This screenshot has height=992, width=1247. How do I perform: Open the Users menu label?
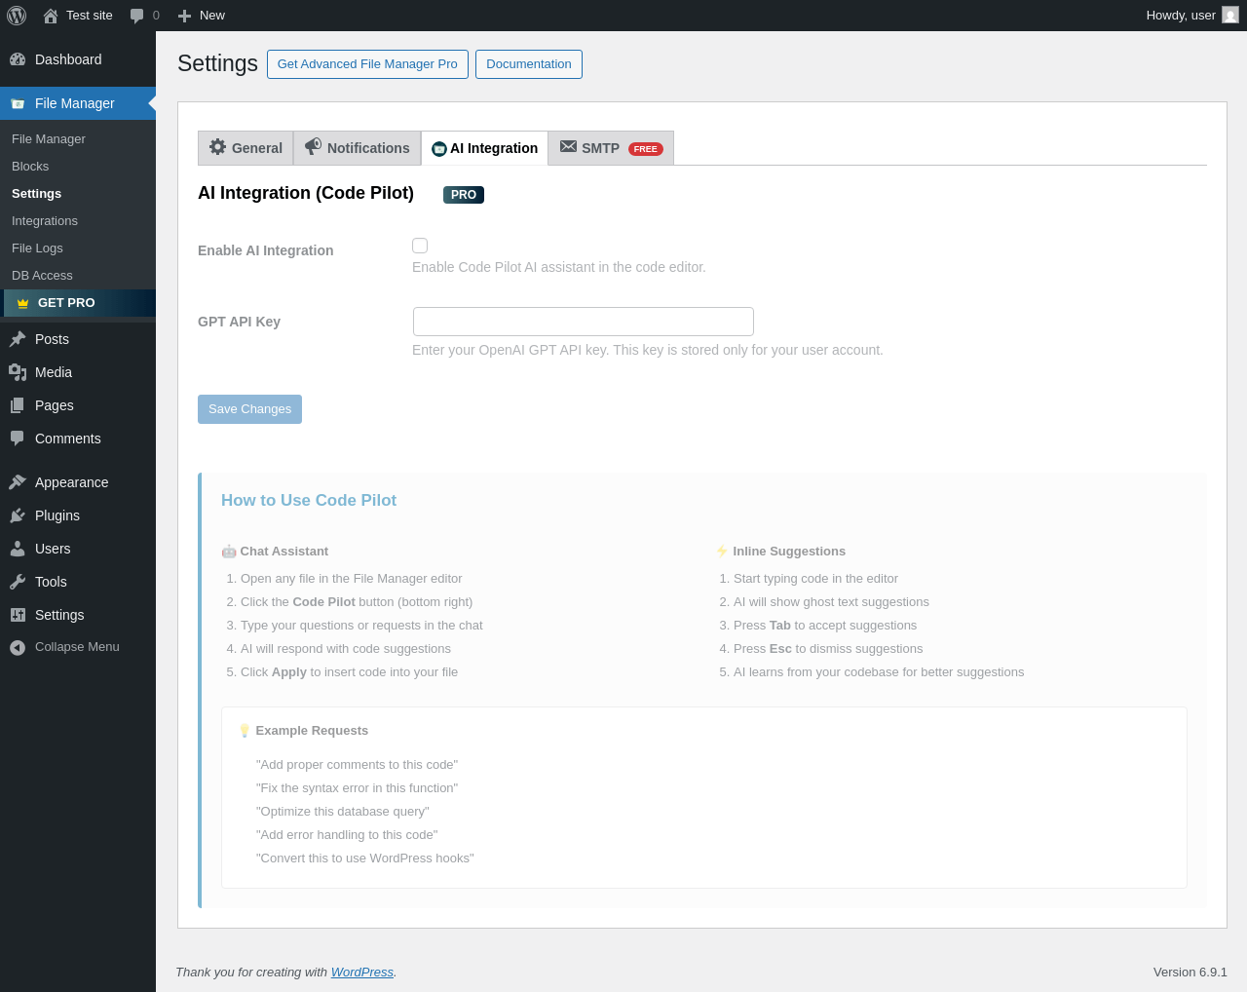point(53,549)
